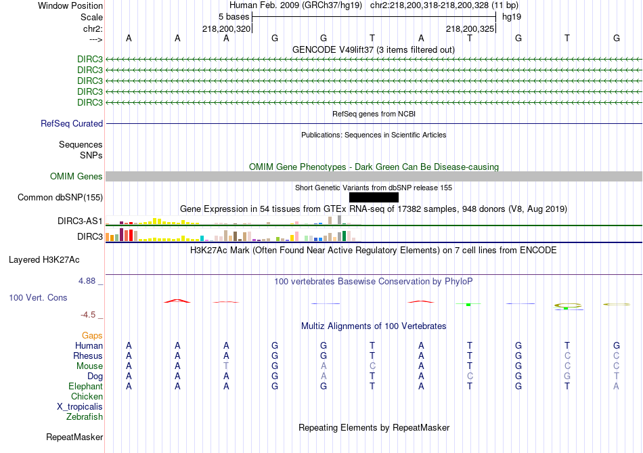Click the 4.88 PhyloP upper limit value
Viewport: 643px width, 453px height.
point(87,281)
